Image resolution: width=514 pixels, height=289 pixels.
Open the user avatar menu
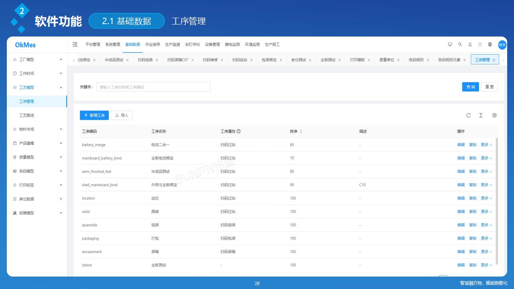(502, 45)
